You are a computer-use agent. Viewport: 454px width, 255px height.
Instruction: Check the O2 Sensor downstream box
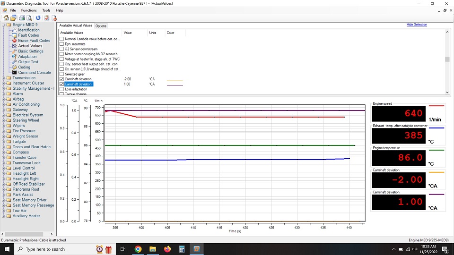(61, 49)
